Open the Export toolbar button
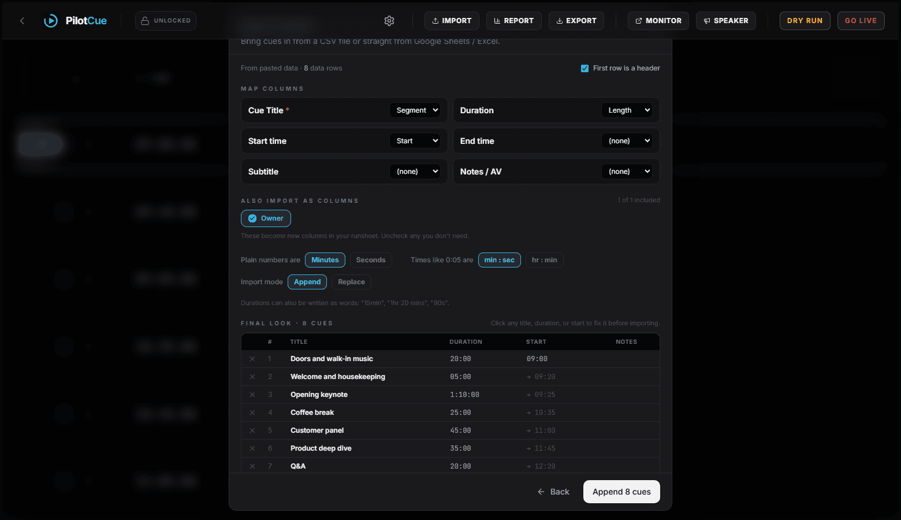This screenshot has width=901, height=520. point(576,21)
